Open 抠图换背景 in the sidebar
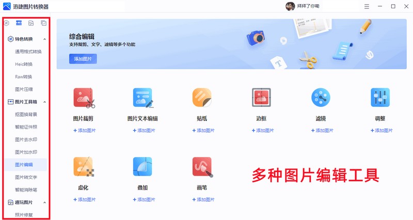 [x=26, y=114]
